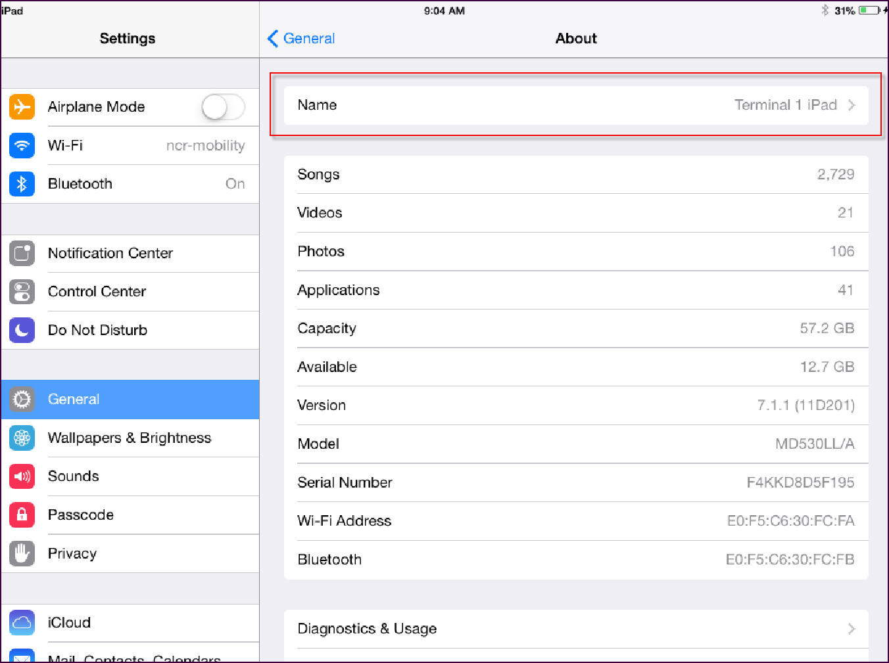The image size is (889, 663).
Task: Tap the 31% battery percentage
Action: pyautogui.click(x=844, y=11)
